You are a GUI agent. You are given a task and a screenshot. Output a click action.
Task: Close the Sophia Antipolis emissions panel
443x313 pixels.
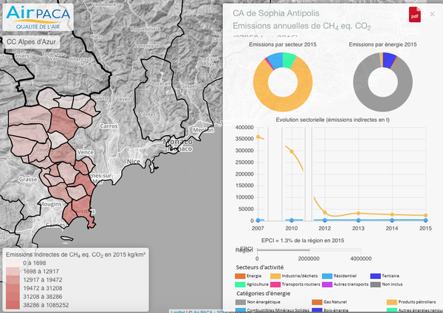(432, 15)
